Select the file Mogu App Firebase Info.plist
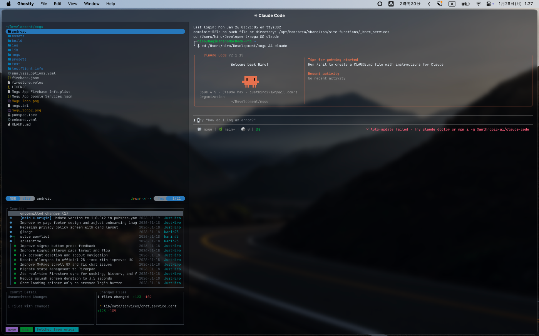The height and width of the screenshot is (336, 539). tap(41, 92)
